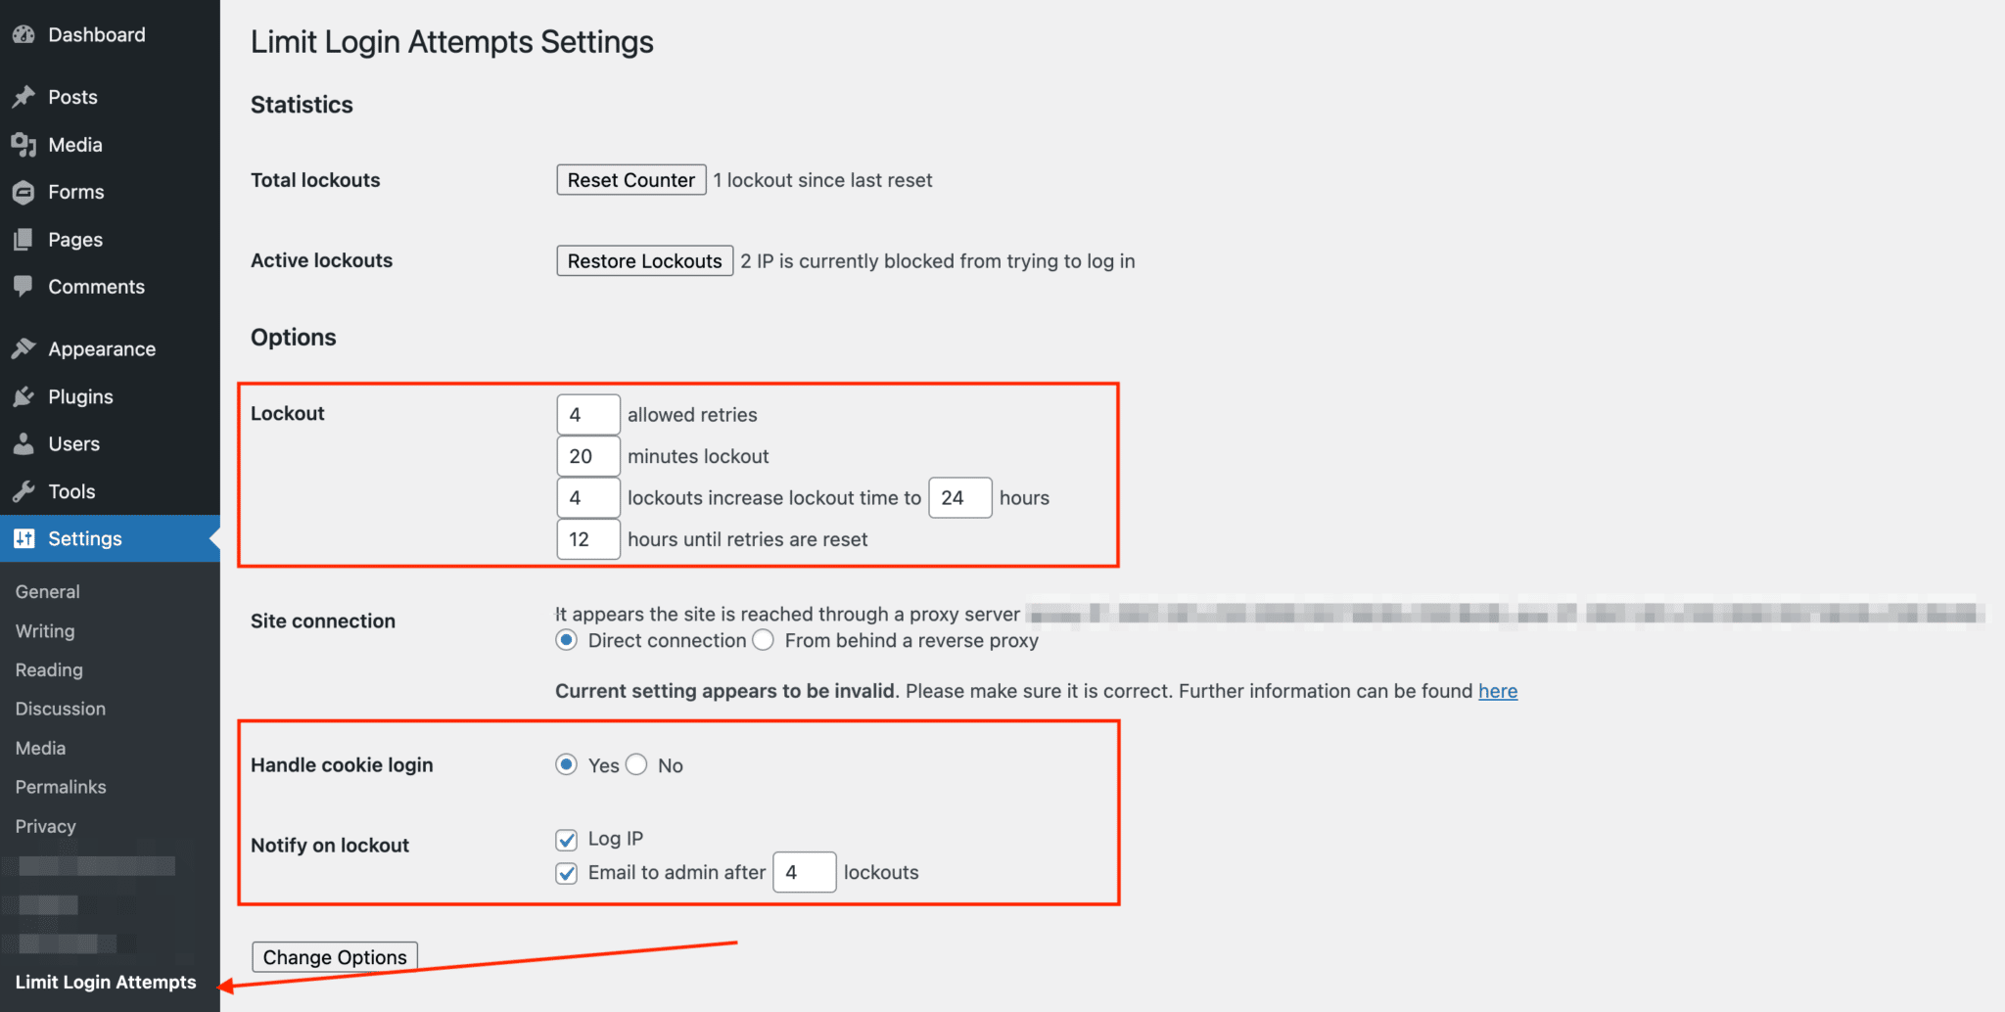Click the allowed retries input field
This screenshot has width=2005, height=1012.
pyautogui.click(x=587, y=414)
